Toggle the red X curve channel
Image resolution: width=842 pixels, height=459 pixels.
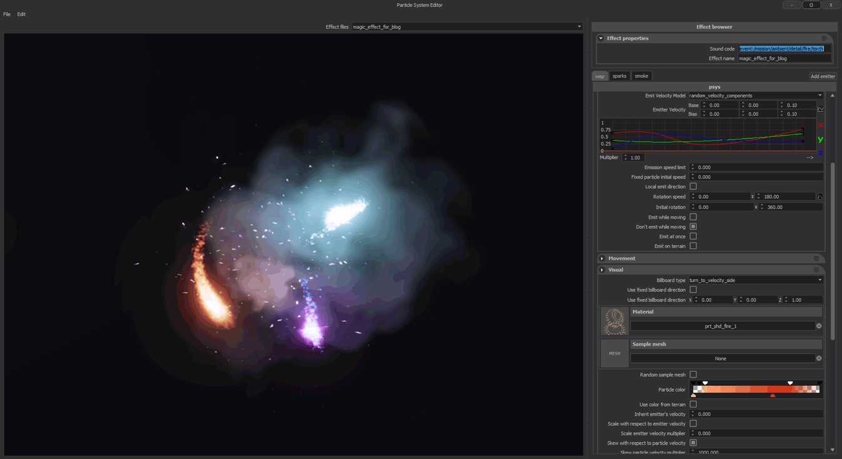click(x=820, y=125)
